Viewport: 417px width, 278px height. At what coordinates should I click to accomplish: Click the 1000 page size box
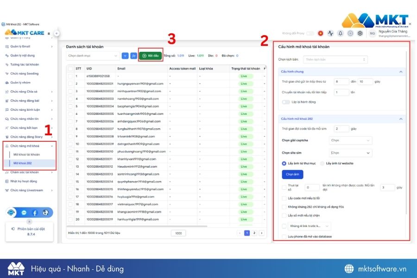[178, 234]
